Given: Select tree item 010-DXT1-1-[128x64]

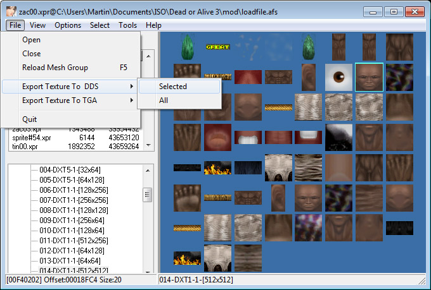Looking at the screenshot, I should [72, 231].
